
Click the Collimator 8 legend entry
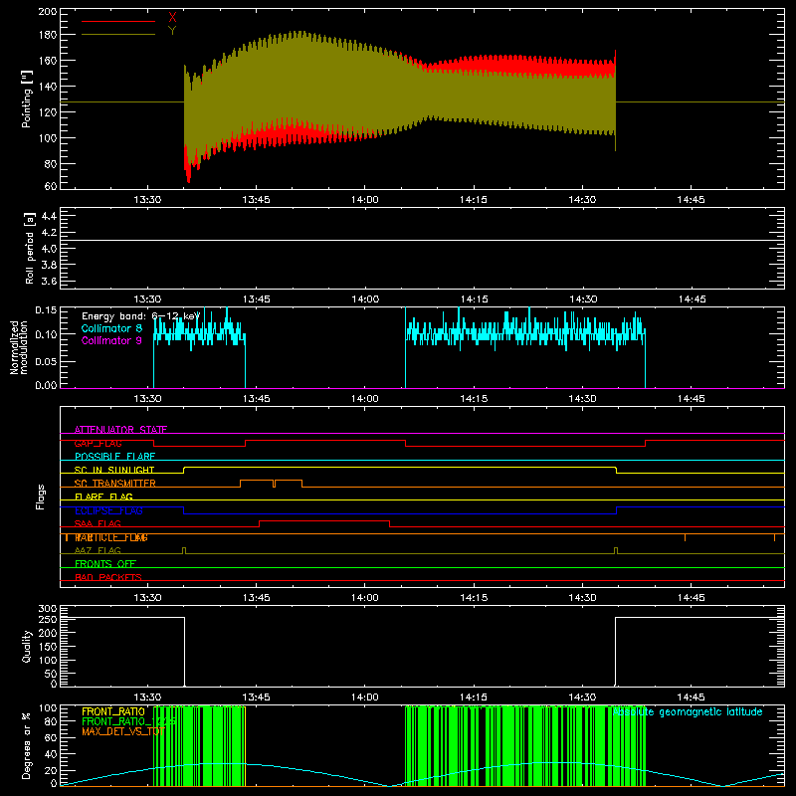111,328
